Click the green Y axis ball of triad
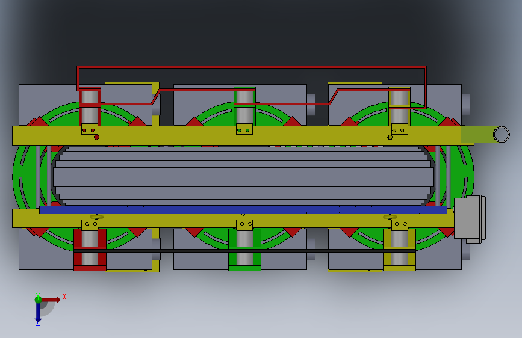Viewport: 522px width, 338px height. coord(38,300)
